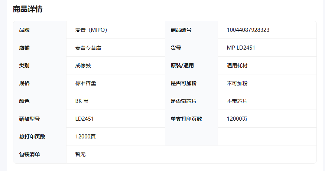Click the 是否带芯片 label
This screenshot has height=171, width=325.
(183, 101)
